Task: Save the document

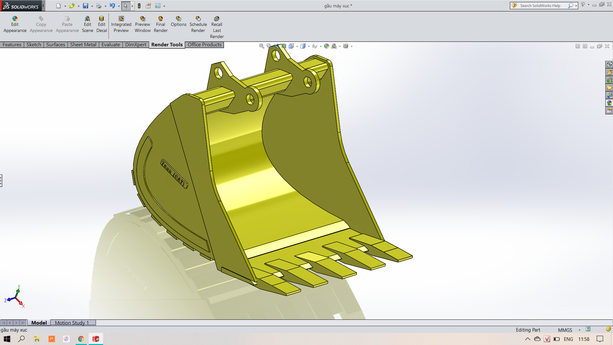Action: point(86,6)
